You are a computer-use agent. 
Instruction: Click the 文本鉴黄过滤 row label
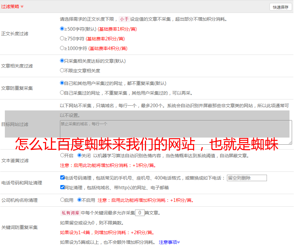pos(15,160)
